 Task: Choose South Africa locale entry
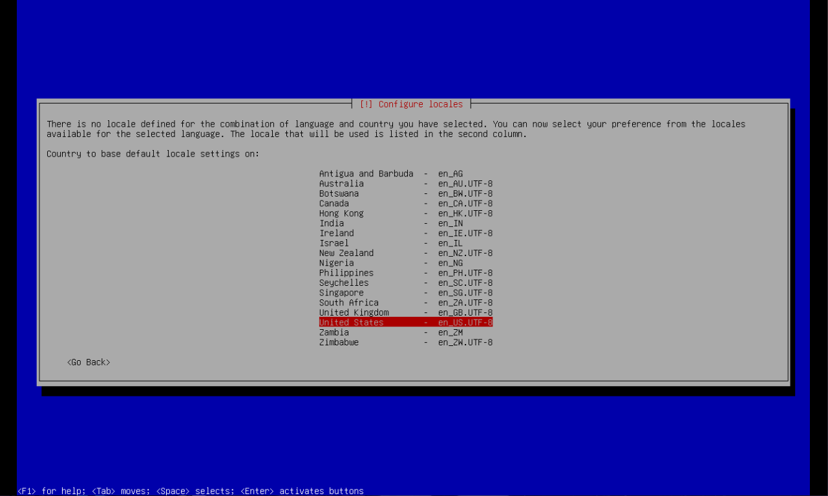405,303
